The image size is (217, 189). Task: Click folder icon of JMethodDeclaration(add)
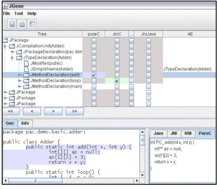click(26, 75)
